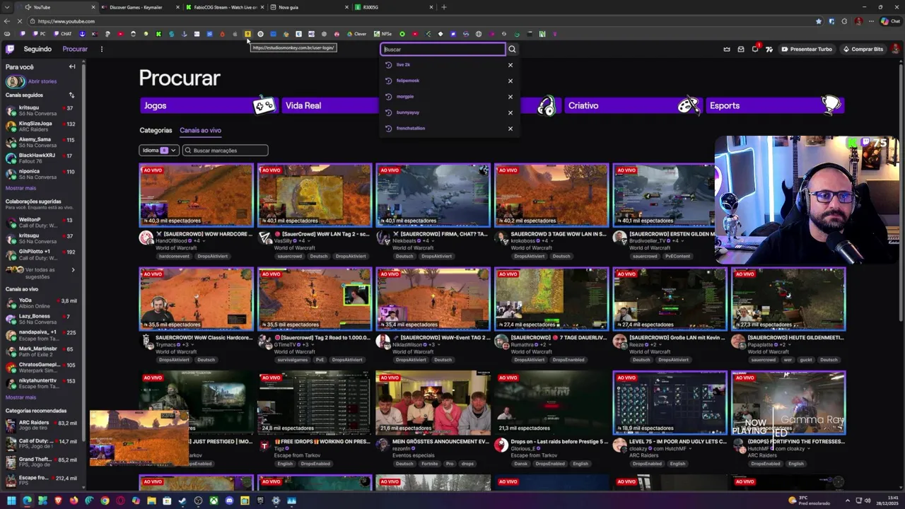Show more followed channels via first Mostrar mais
This screenshot has height=509, width=905.
coord(21,188)
